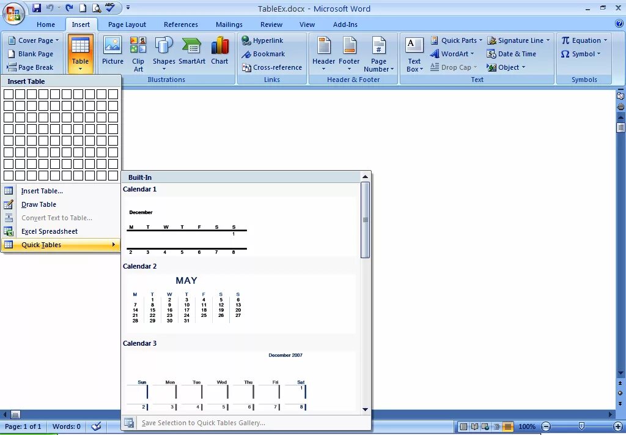This screenshot has height=435, width=626.
Task: Insert a Cross-reference
Action: tap(271, 67)
